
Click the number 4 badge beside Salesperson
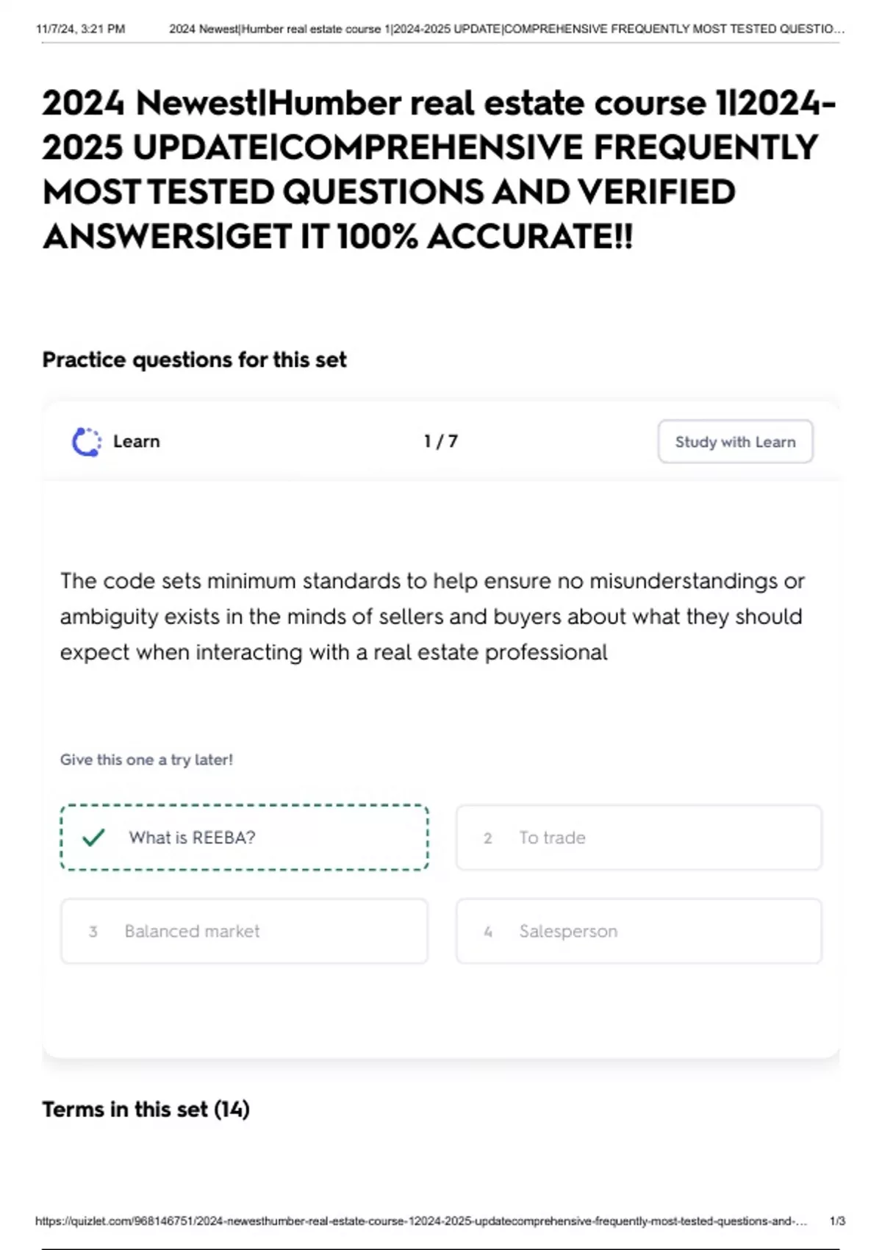point(488,932)
